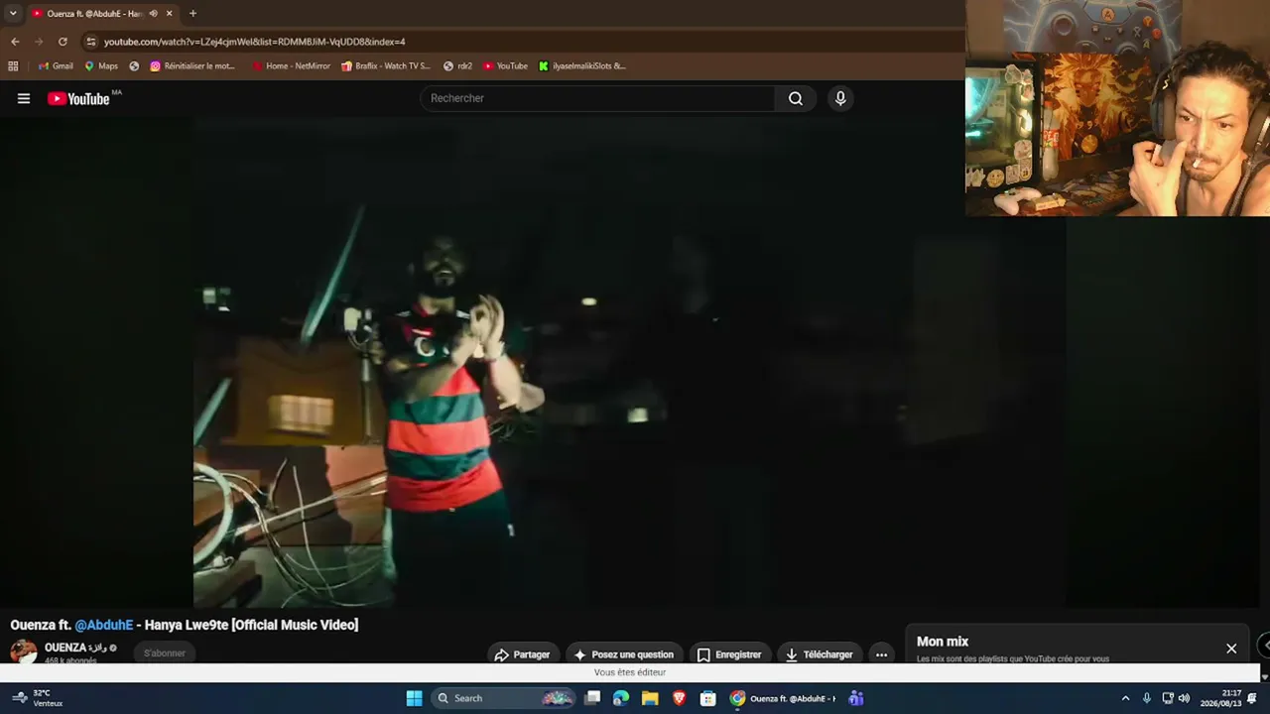Open the Windows Start menu
The image size is (1270, 714).
[414, 698]
